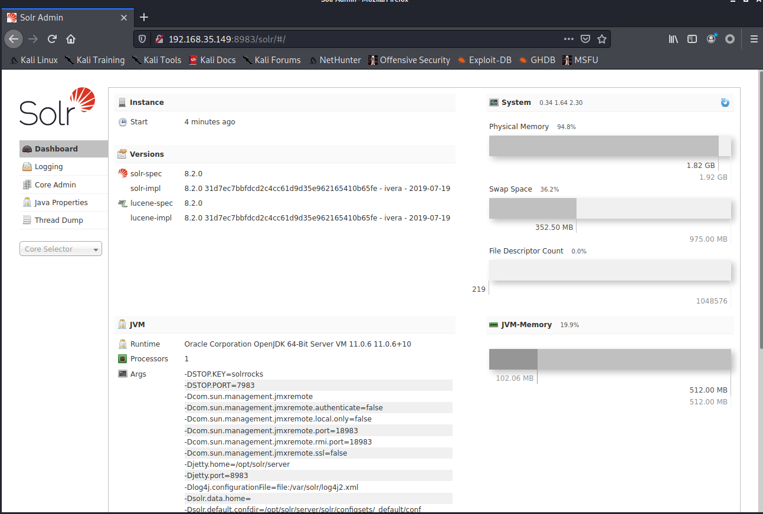Select the Solr Admin tab

(x=67, y=18)
